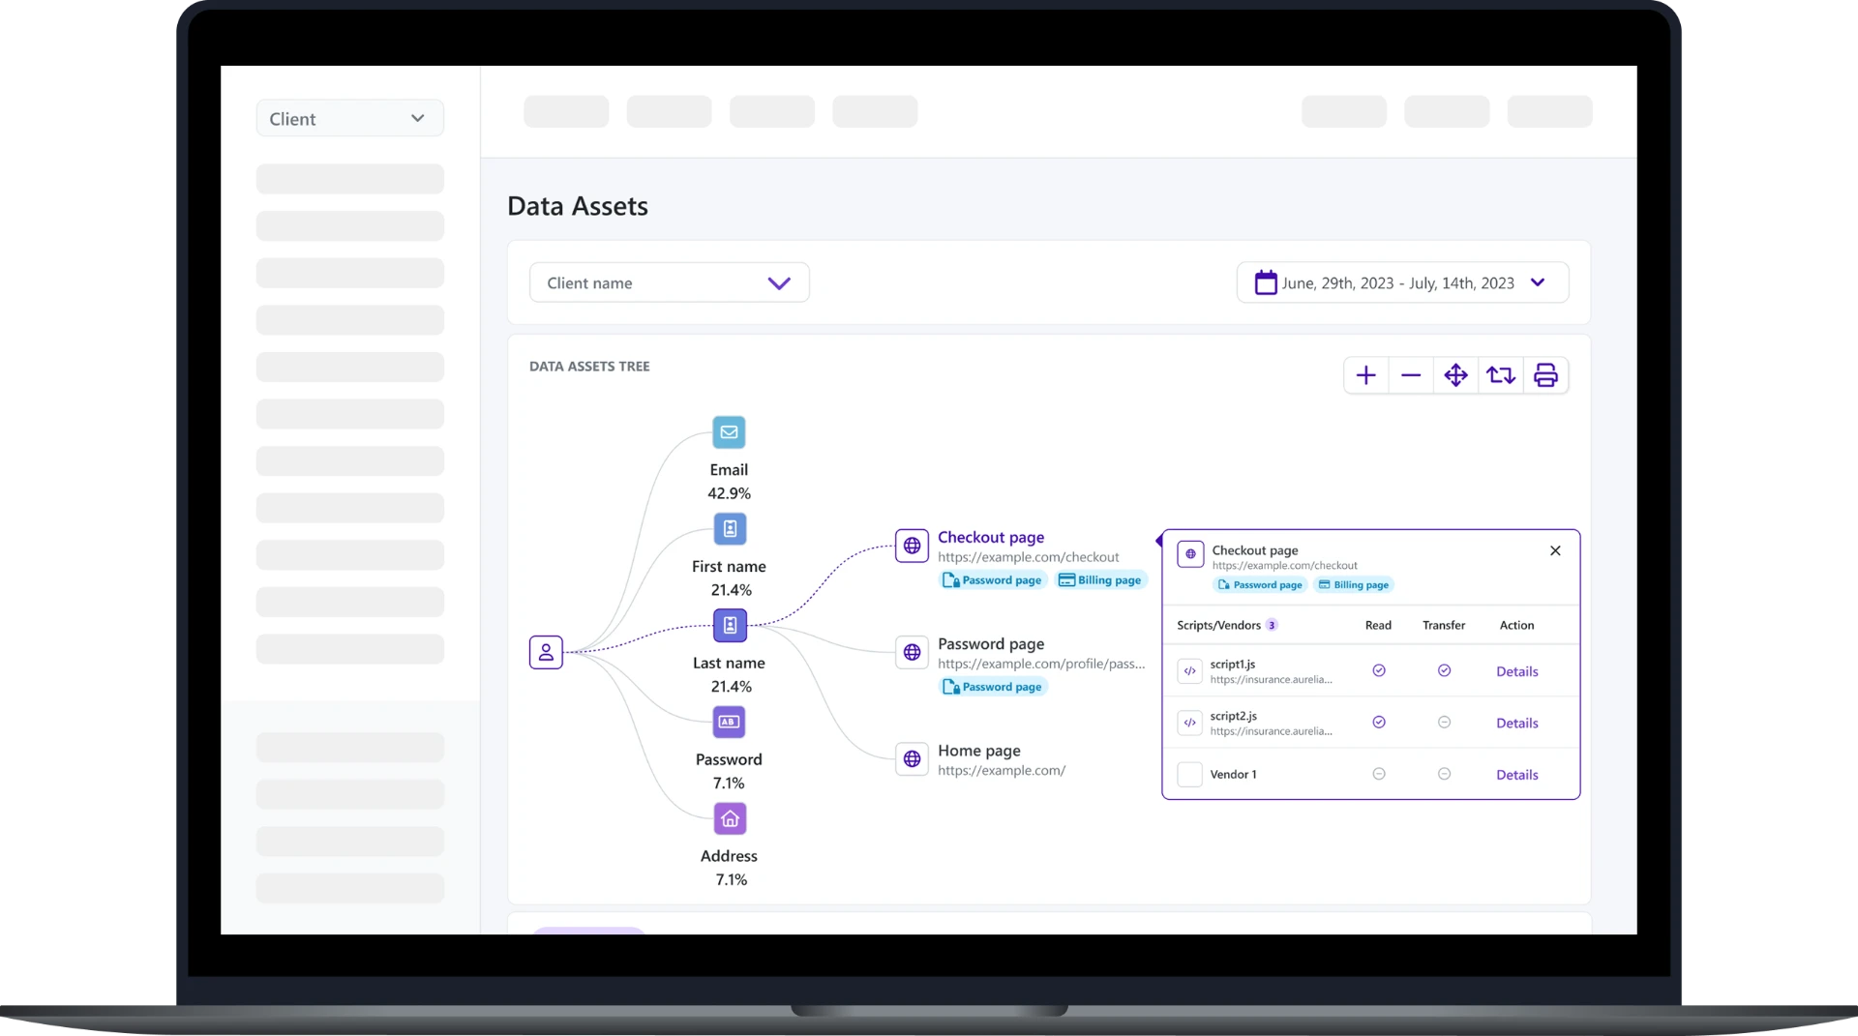
Task: Select the Email node icon
Action: tap(730, 432)
